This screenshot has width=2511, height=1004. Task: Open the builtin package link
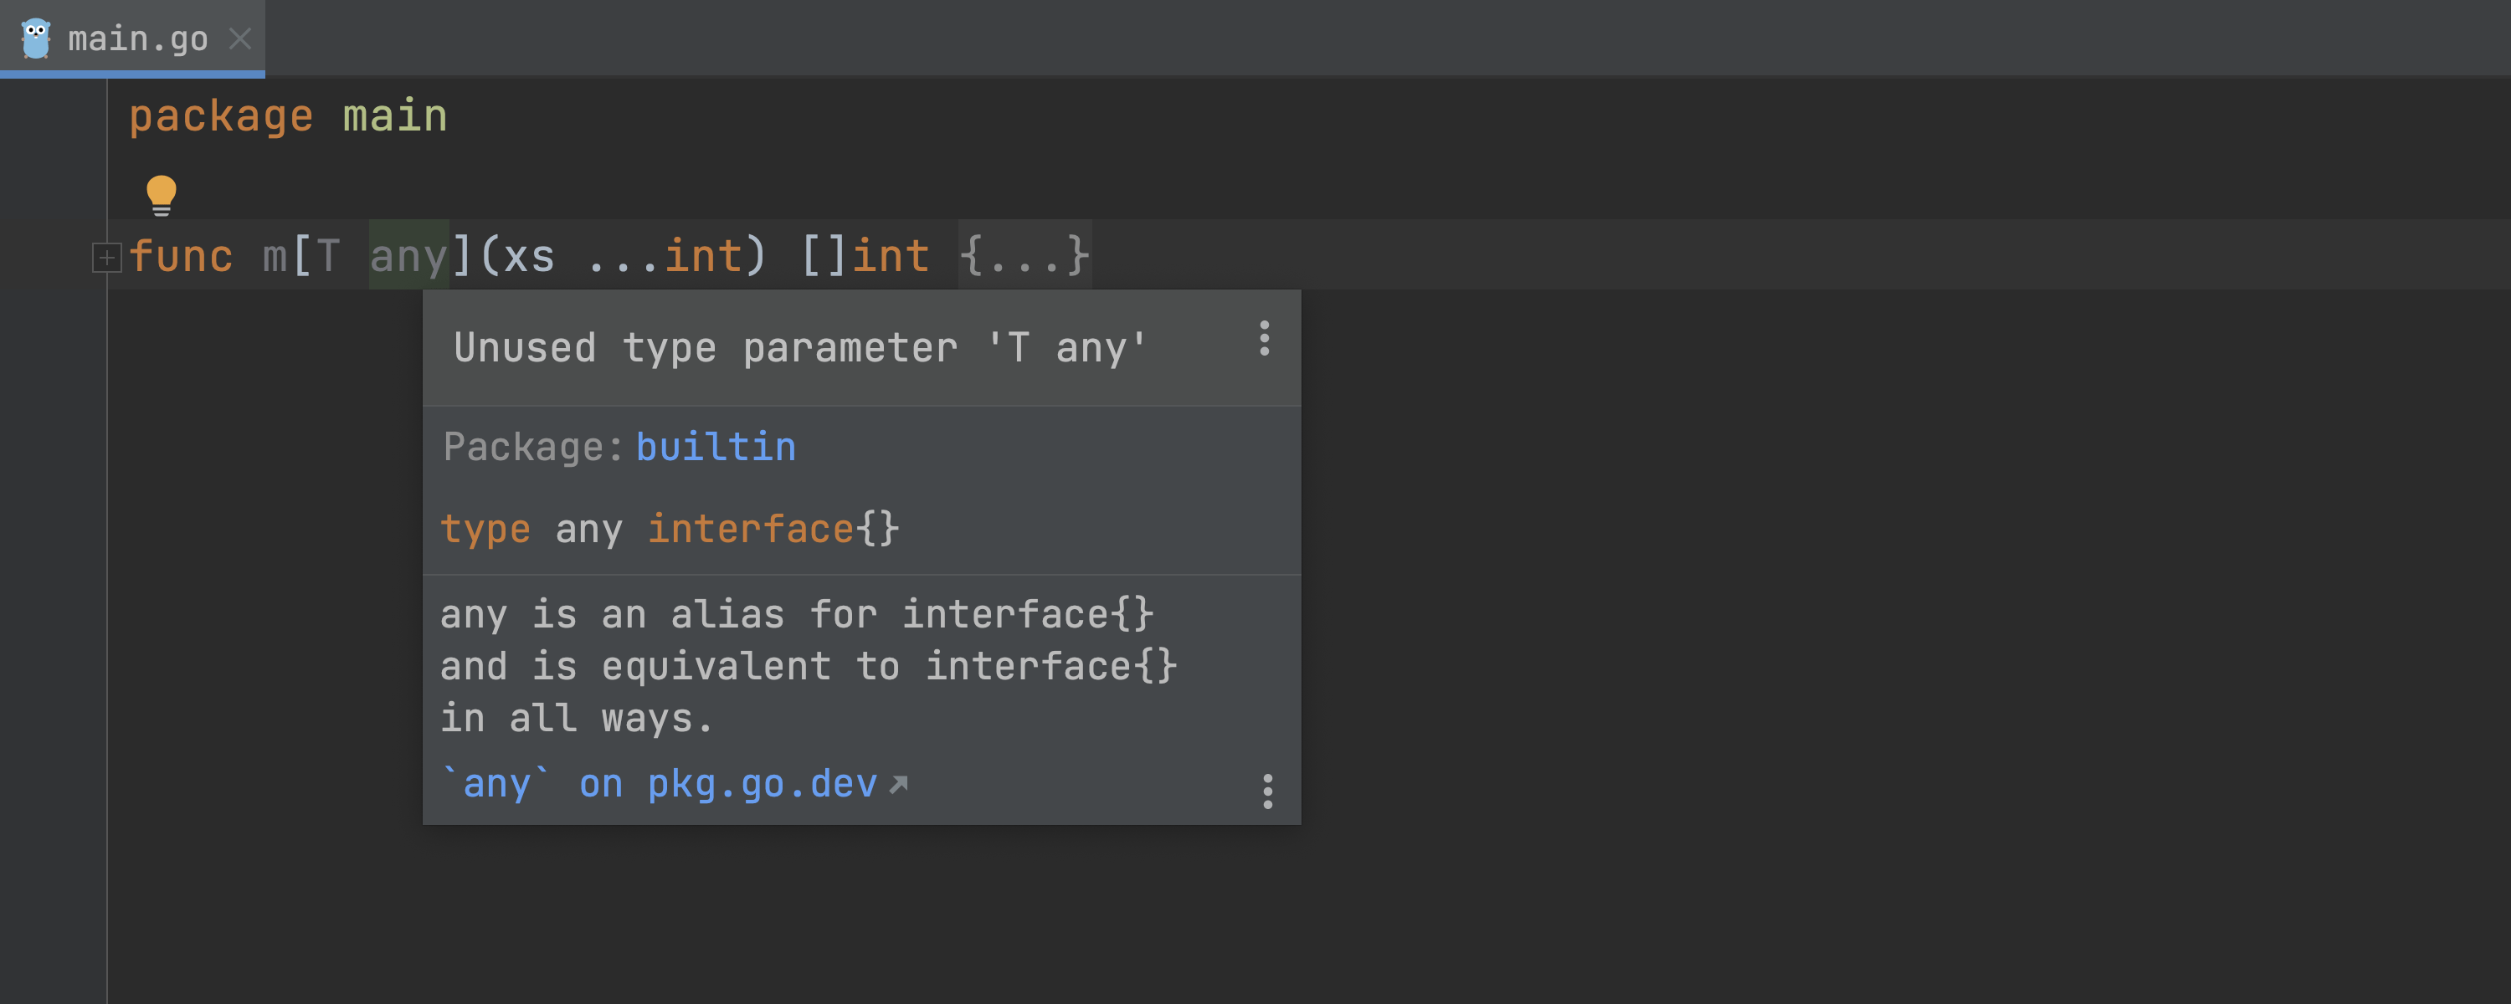point(716,448)
